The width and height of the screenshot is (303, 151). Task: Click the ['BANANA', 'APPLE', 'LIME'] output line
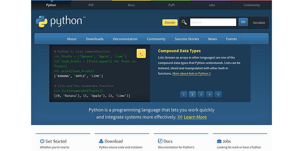coord(79,76)
